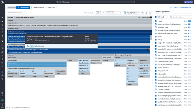This screenshot has height=109, width=194.
Task: Click the Reduce Flame Graph shrink icon
Action: [190, 7]
